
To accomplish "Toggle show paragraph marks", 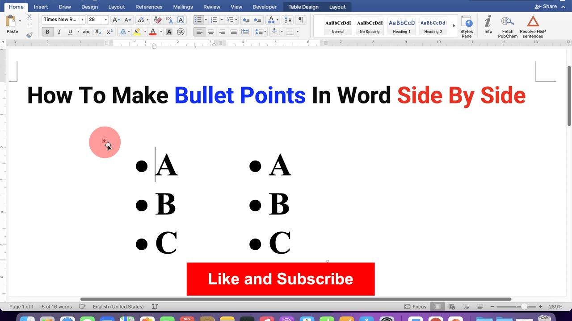I will (x=301, y=20).
